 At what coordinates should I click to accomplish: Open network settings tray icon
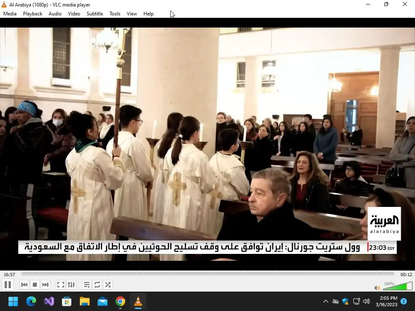357,301
